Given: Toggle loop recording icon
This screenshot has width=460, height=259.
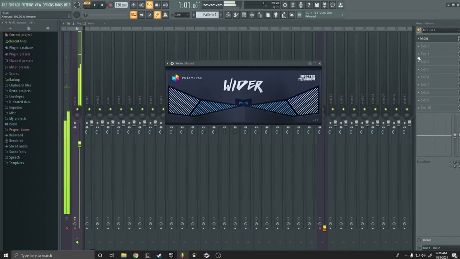Looking at the screenshot, I should 165,5.
